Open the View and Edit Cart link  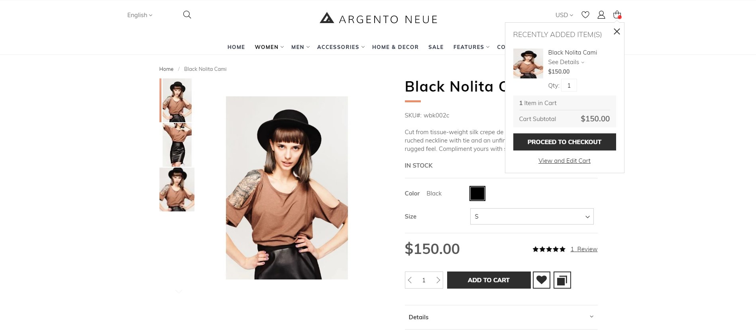(x=564, y=161)
